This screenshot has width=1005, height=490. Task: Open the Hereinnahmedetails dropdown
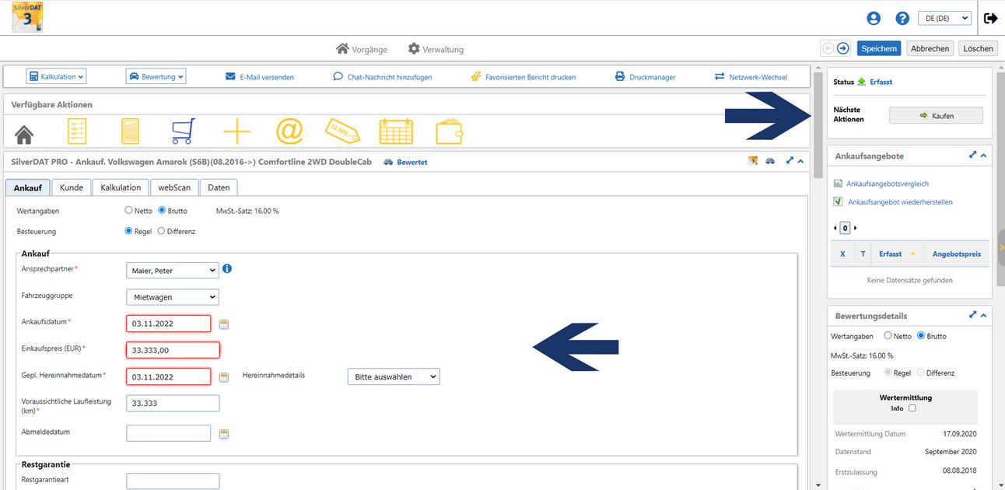(x=393, y=376)
